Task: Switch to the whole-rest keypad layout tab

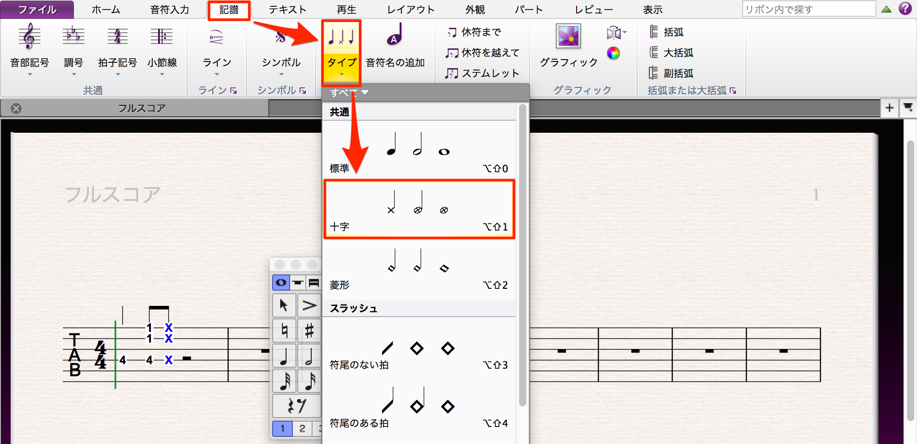Action: pyautogui.click(x=298, y=283)
